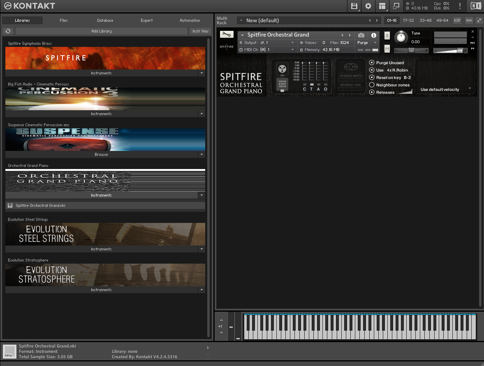Image resolution: width=484 pixels, height=366 pixels.
Task: Click the minimized view icon in header
Action: [396, 6]
